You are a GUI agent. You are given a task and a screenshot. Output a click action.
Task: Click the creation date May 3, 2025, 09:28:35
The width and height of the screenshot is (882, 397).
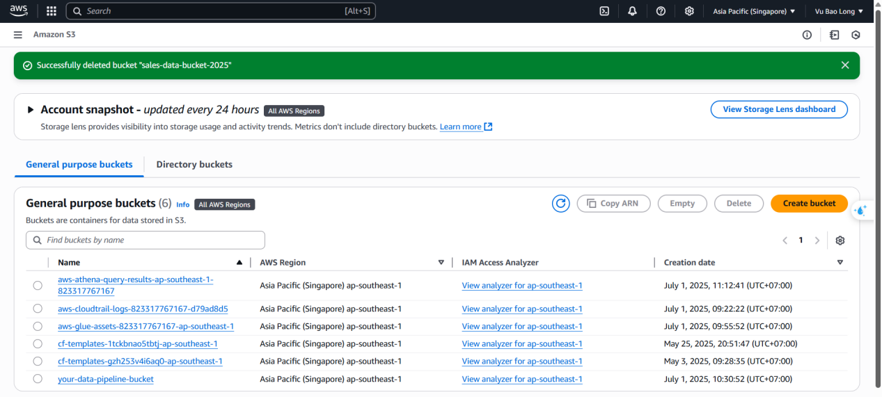coord(728,361)
